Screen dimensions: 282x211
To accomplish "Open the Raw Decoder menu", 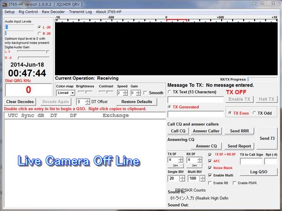I will [53, 12].
